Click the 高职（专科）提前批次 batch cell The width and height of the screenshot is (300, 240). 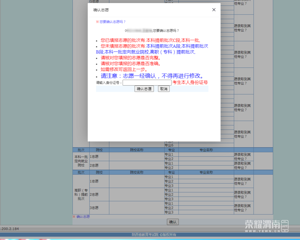coord(81,194)
